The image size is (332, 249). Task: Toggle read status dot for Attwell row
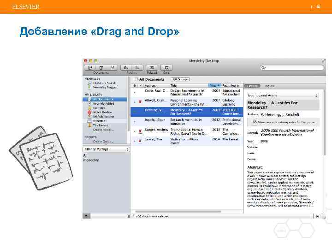click(x=135, y=102)
